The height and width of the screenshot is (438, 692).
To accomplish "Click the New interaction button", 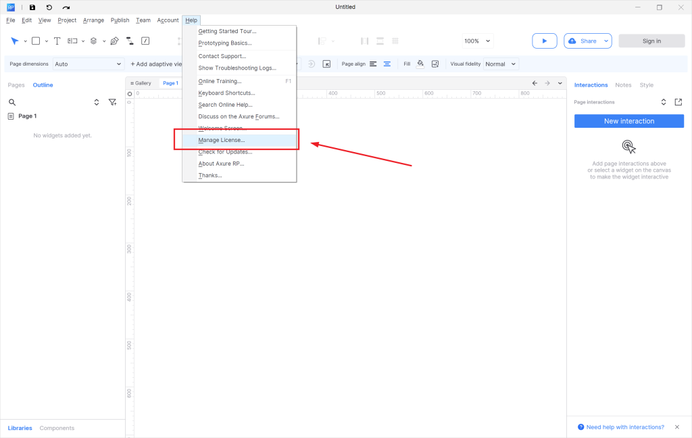I will (x=628, y=121).
